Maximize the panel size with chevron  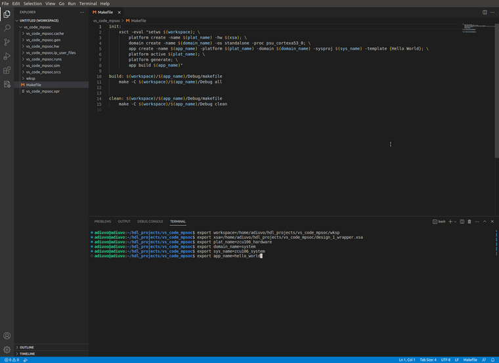point(485,221)
